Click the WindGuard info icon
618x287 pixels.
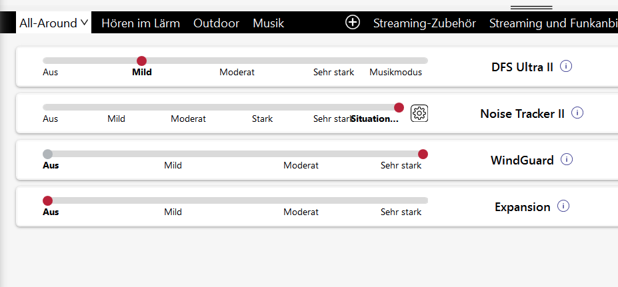tap(567, 160)
